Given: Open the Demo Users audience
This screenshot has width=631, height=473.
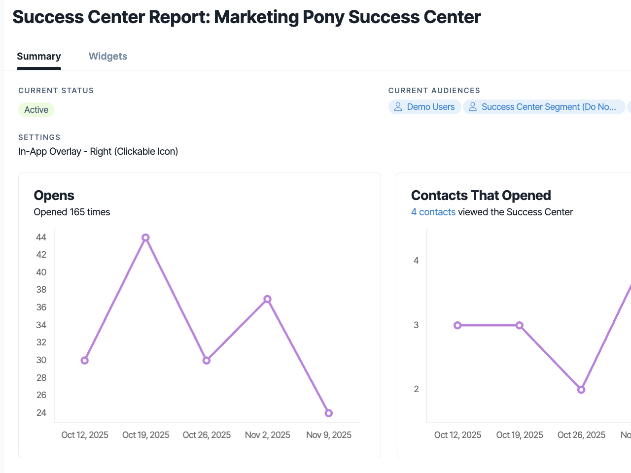Looking at the screenshot, I should pyautogui.click(x=425, y=107).
